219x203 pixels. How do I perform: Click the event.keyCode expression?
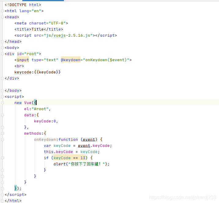click(x=94, y=146)
